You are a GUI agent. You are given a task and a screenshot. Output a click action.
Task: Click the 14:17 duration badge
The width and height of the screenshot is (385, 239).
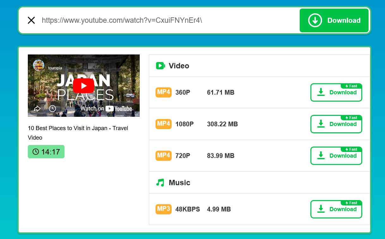(46, 152)
